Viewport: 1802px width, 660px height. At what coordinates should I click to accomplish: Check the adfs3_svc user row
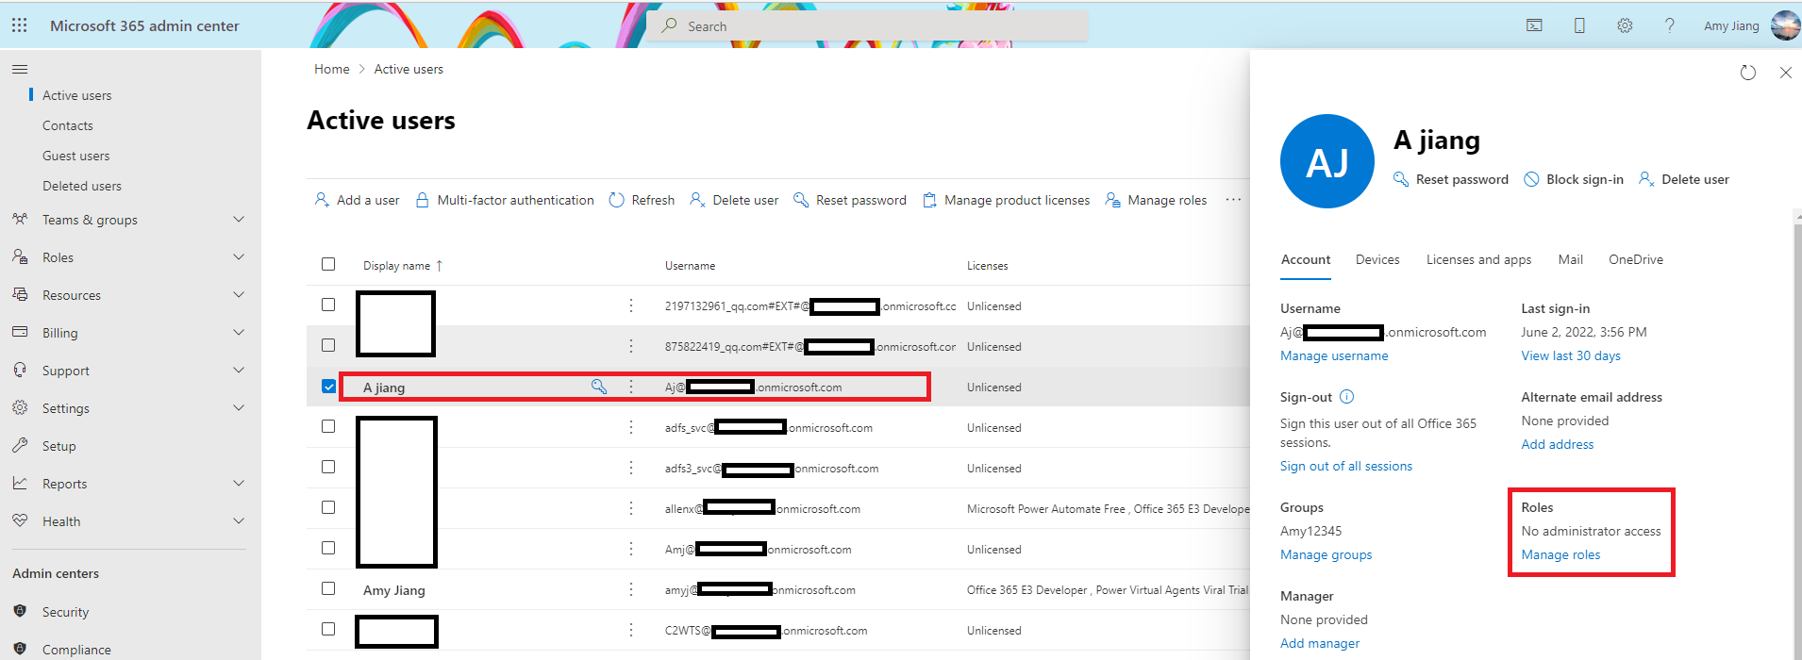pyautogui.click(x=328, y=467)
